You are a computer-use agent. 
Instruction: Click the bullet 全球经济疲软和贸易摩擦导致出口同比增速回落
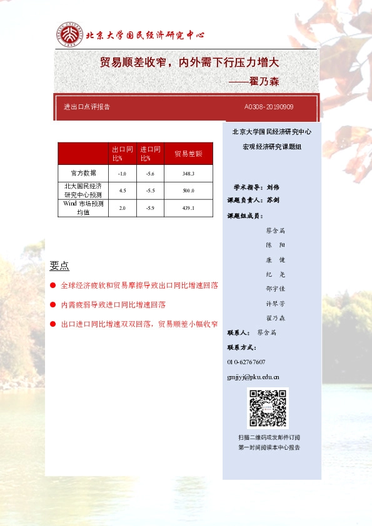click(x=139, y=285)
